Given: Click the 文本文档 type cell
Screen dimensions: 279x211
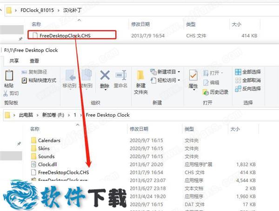Looking at the screenshot, I should [194, 188].
